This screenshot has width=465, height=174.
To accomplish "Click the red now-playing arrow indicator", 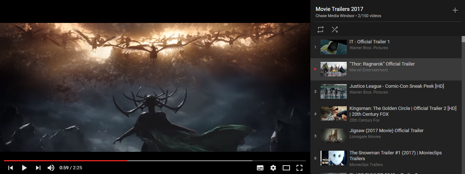I will tap(315, 69).
